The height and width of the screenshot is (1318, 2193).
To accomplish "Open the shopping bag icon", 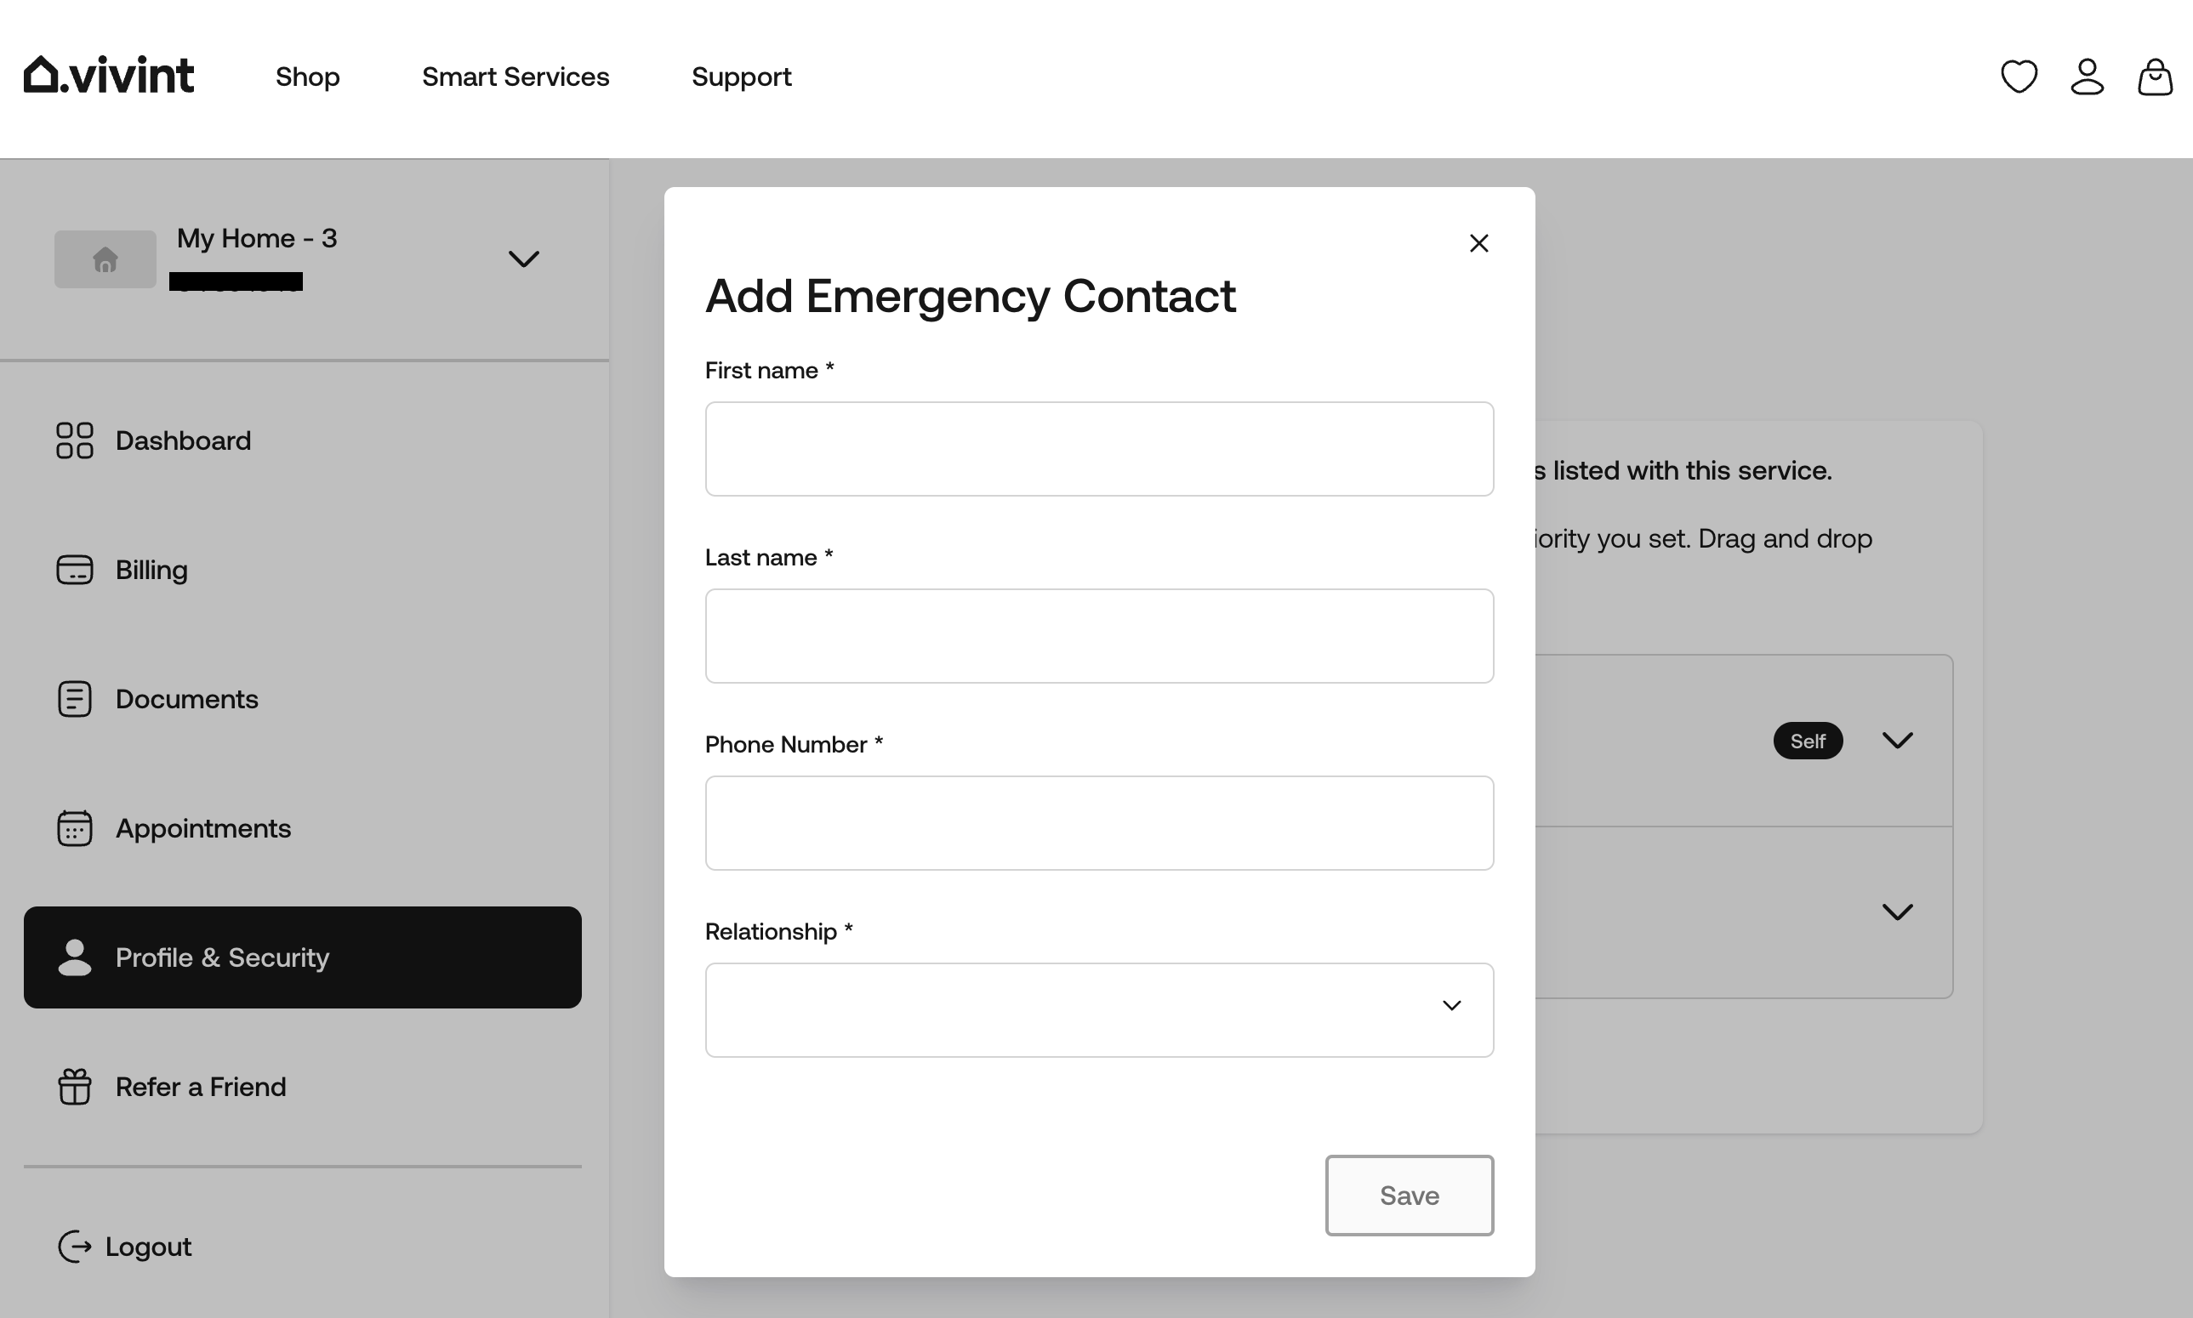I will point(2154,77).
